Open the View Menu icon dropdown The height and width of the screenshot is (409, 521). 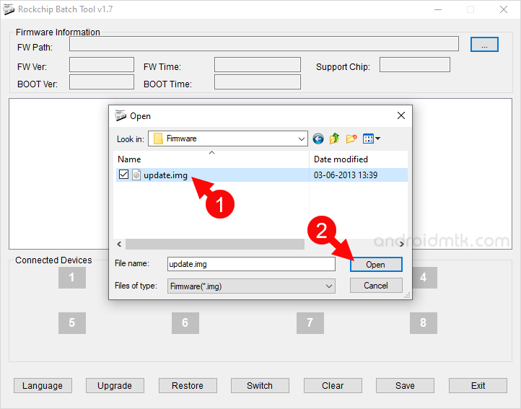tap(372, 138)
